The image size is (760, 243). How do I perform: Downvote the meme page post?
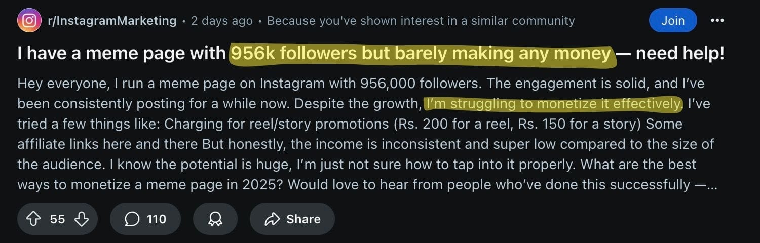click(x=81, y=219)
